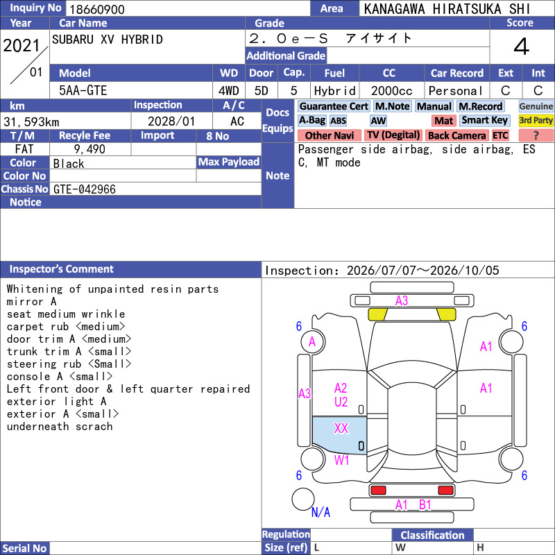Click mileage 31,593km
This screenshot has height=555, width=555.
tap(31, 122)
